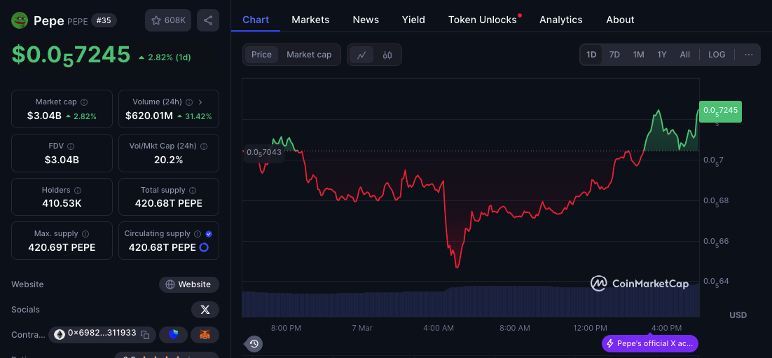Click Max. supply info icon
This screenshot has height=358, width=772.
[x=85, y=234]
